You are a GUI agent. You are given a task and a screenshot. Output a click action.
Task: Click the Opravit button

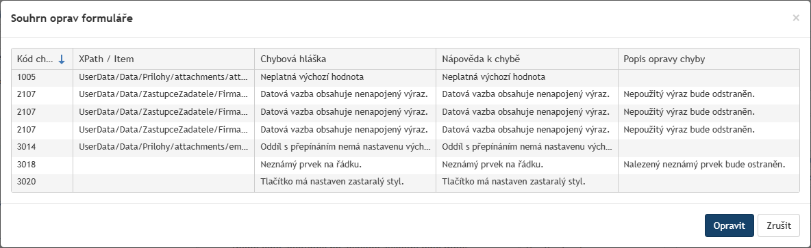(x=729, y=225)
